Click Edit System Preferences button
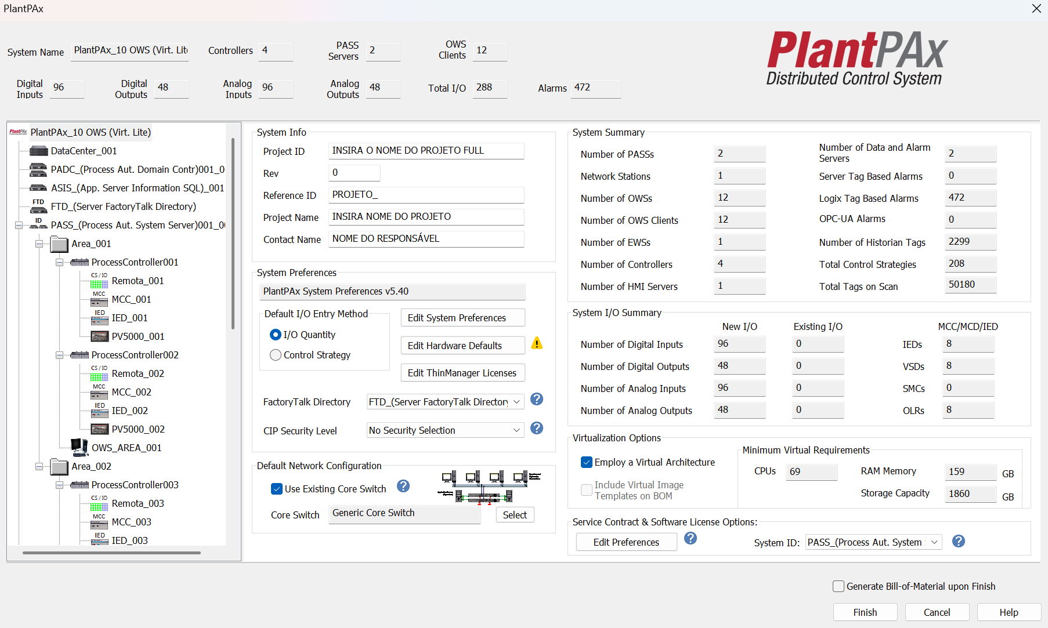Screen dimensions: 1048x628 [x=462, y=318]
